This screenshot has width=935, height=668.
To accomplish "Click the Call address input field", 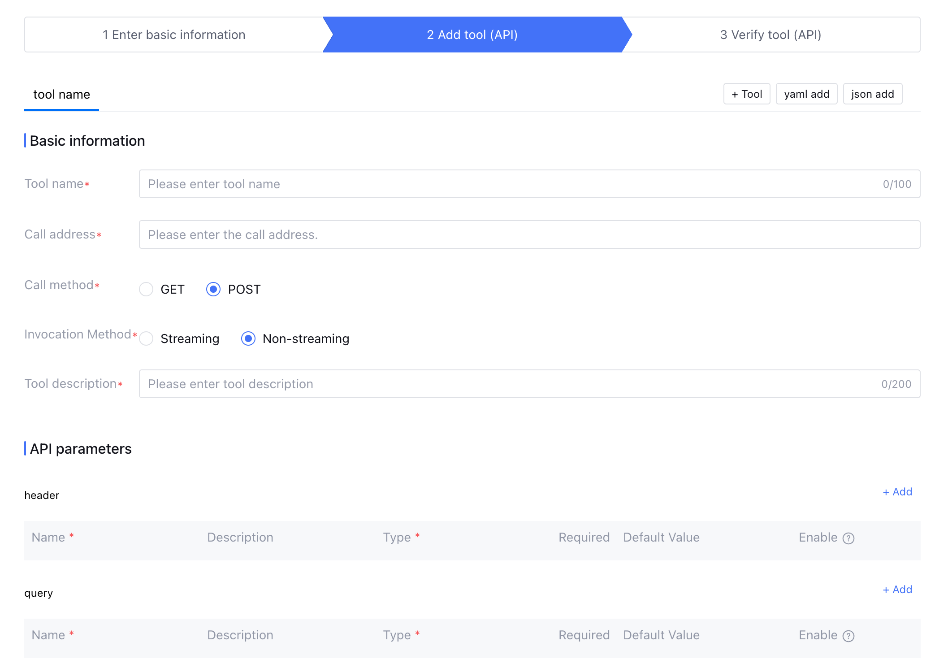I will point(529,234).
